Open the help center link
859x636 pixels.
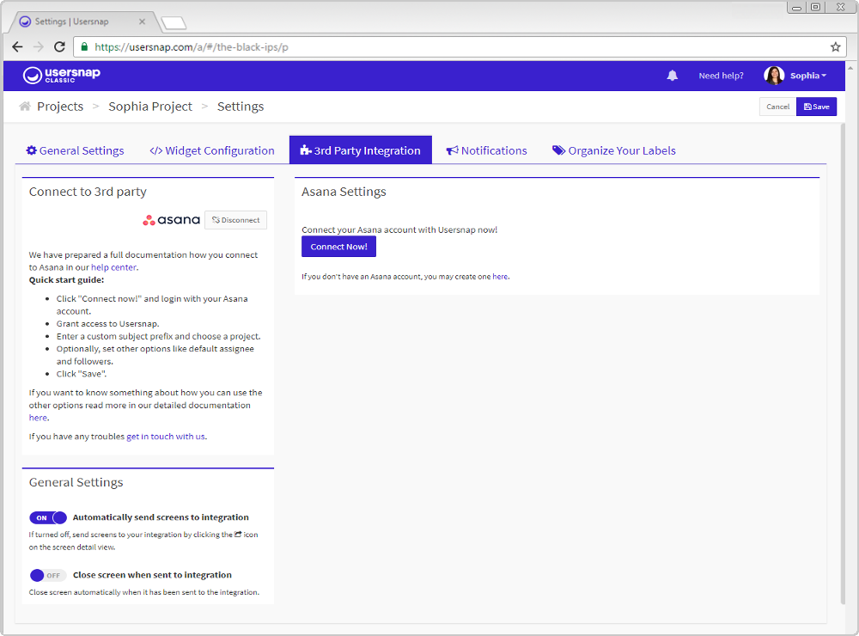(x=114, y=267)
